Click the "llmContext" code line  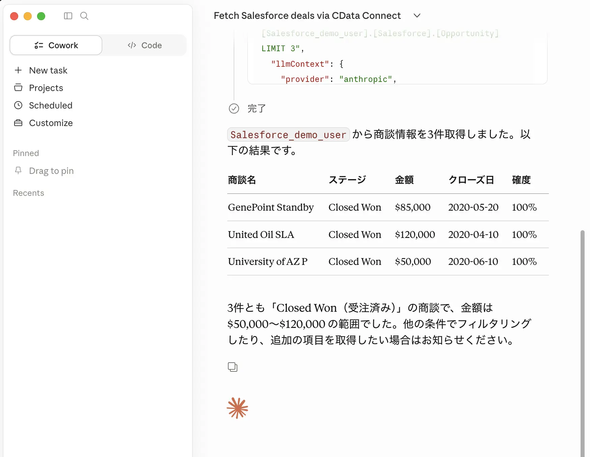pos(307,64)
